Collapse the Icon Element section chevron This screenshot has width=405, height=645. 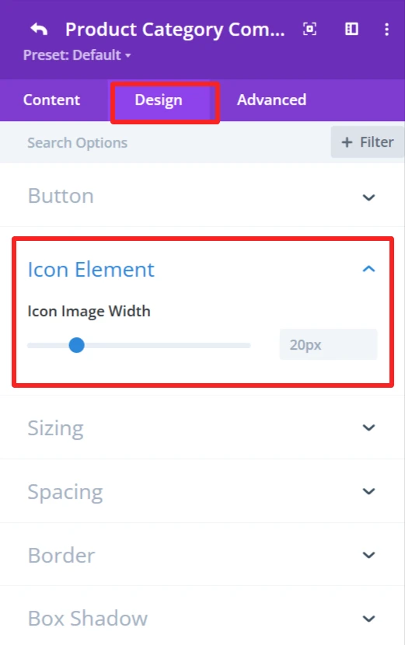(368, 269)
